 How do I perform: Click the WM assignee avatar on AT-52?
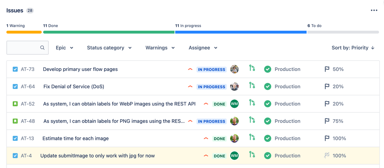pos(234,104)
